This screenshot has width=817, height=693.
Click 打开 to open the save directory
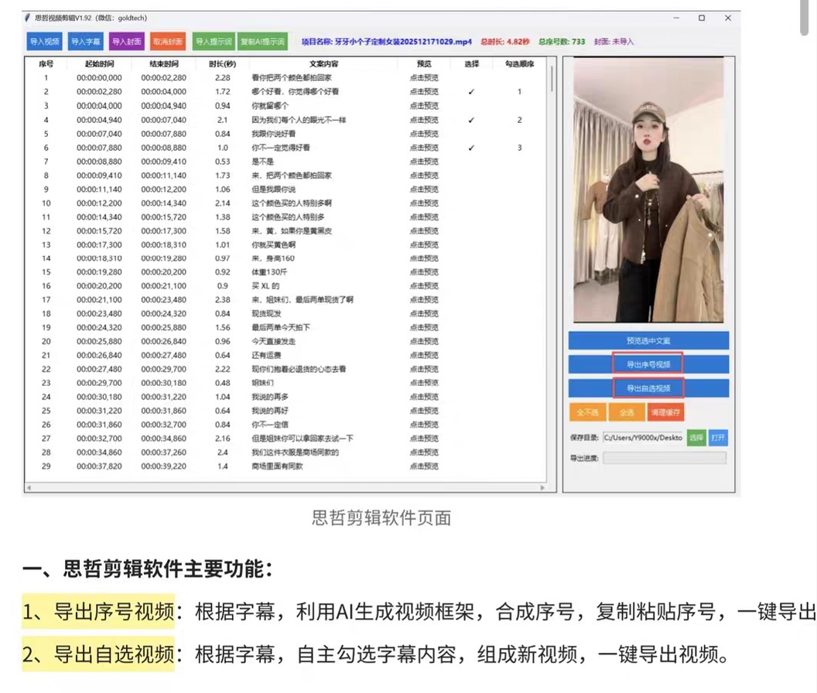(x=719, y=437)
